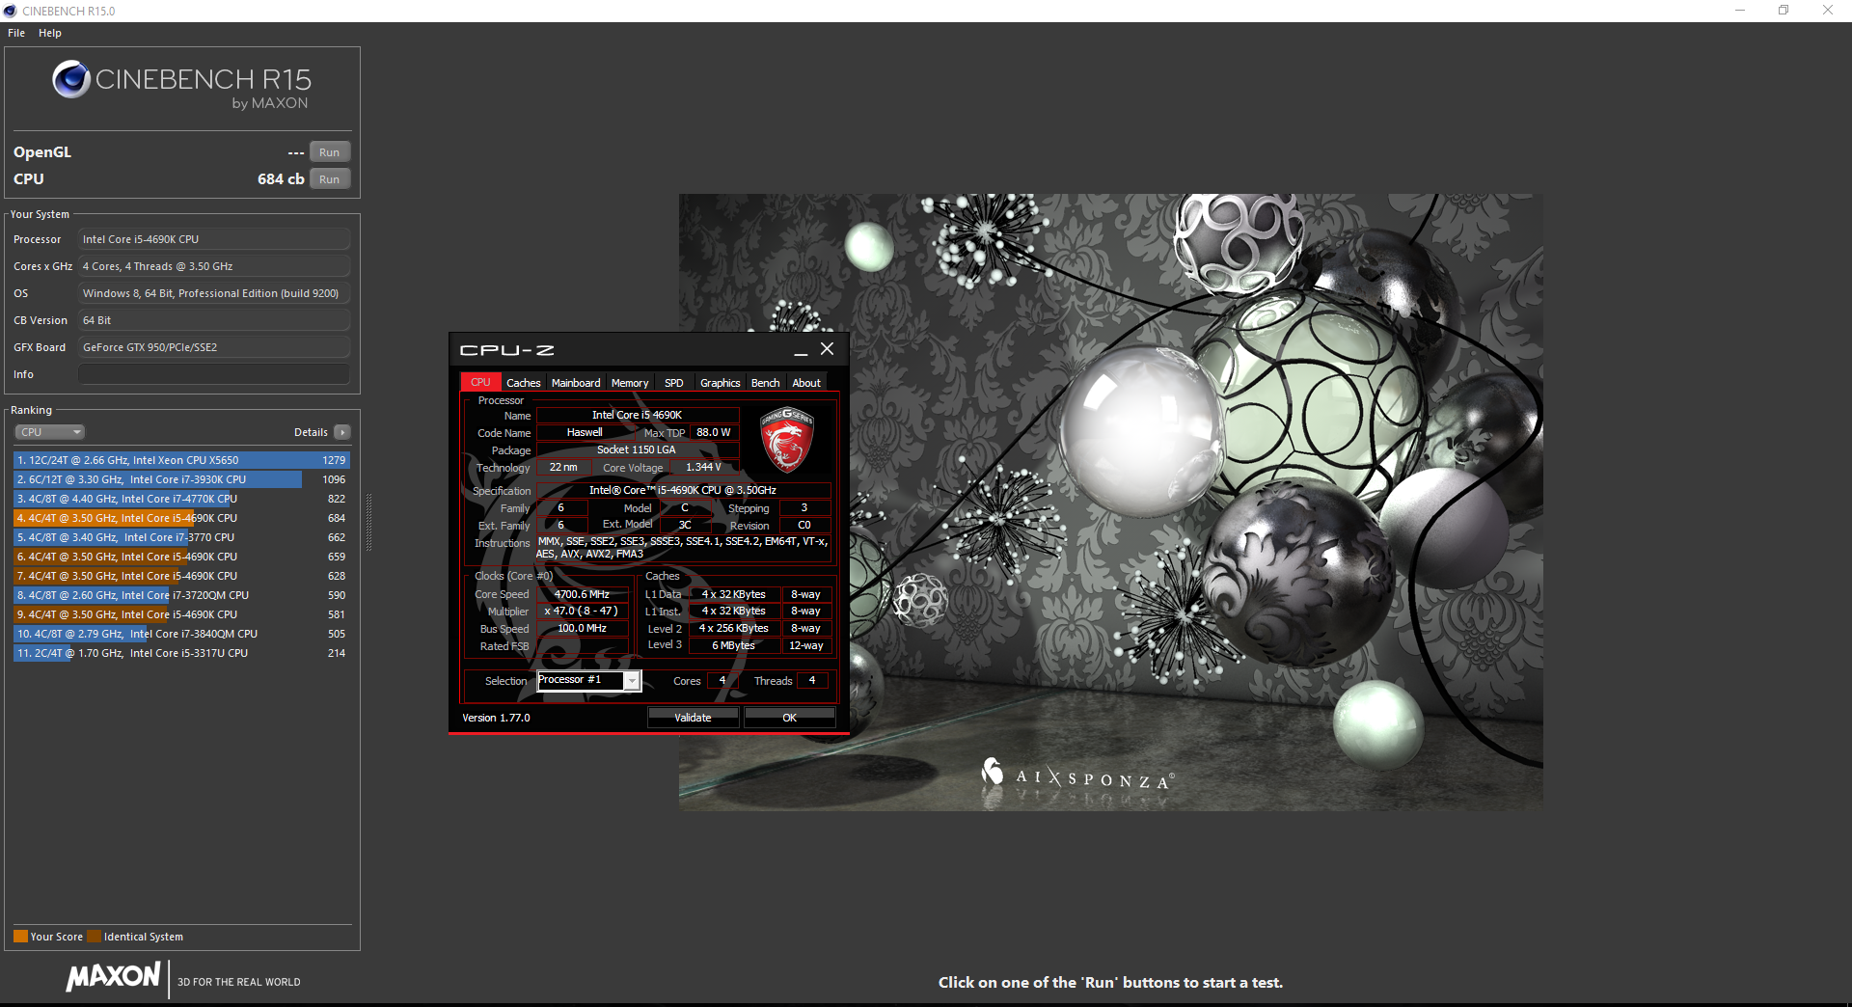Click the Your Score orange legend swatch
The image size is (1852, 1007).
[20, 937]
